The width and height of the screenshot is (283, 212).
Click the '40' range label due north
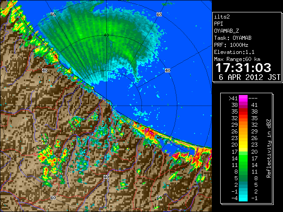coord(106,35)
